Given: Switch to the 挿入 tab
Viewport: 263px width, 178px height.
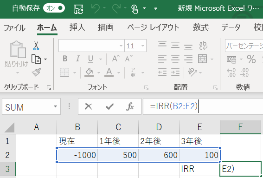Looking at the screenshot, I should 77,27.
